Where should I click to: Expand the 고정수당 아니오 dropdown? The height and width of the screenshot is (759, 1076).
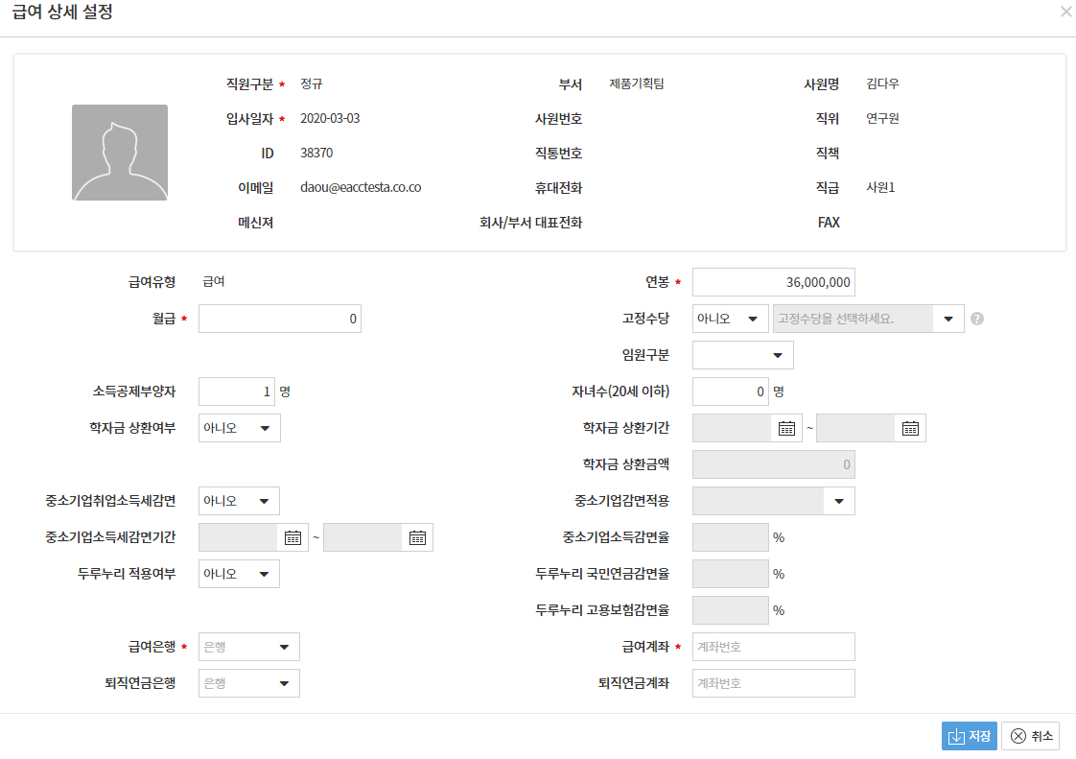[x=730, y=319]
